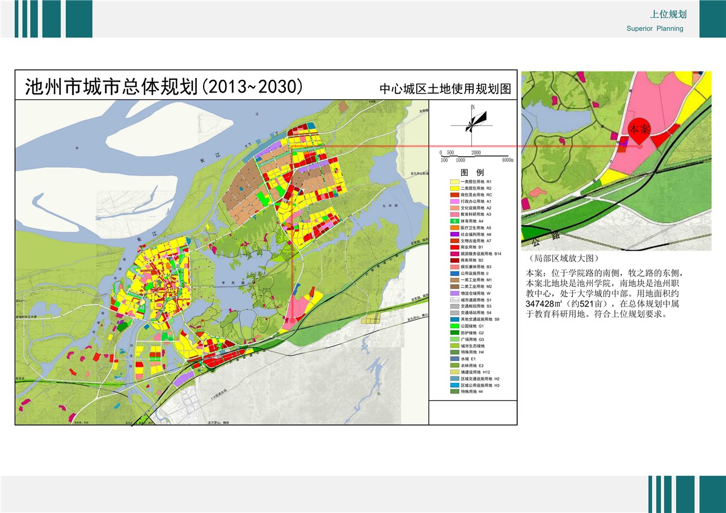Screen dimensions: 726x513
Task: Click the 上位规划 header title
Action: (668, 15)
